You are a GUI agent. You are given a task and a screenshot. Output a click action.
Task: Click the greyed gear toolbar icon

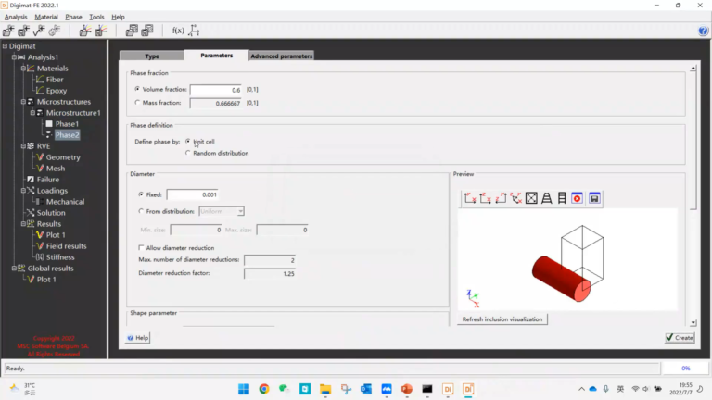(55, 31)
